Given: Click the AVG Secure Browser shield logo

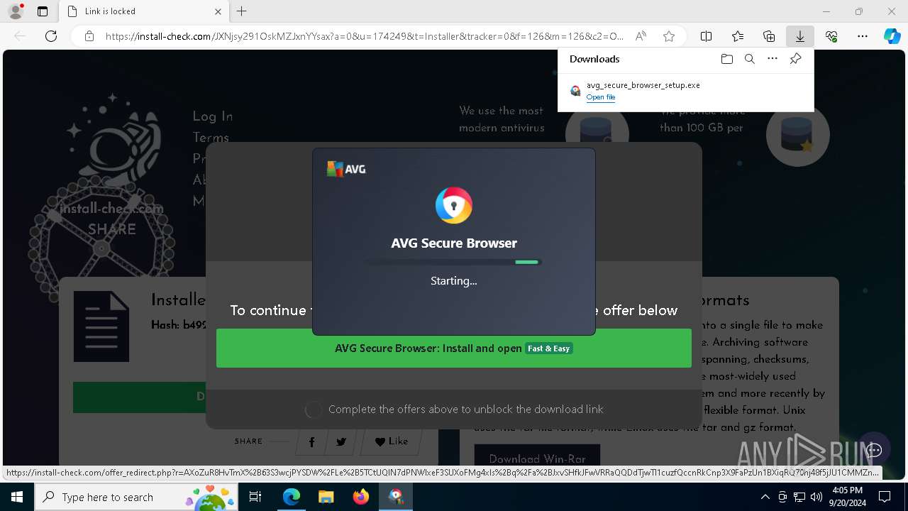Looking at the screenshot, I should coord(454,206).
